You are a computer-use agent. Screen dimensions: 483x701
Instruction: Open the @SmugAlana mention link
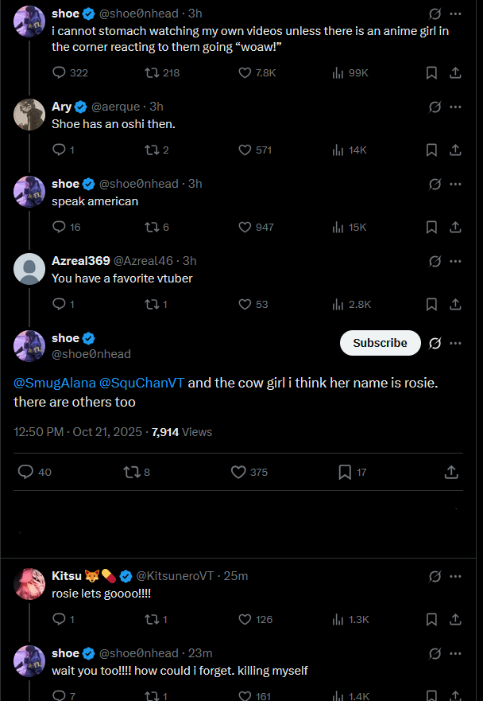coord(55,383)
